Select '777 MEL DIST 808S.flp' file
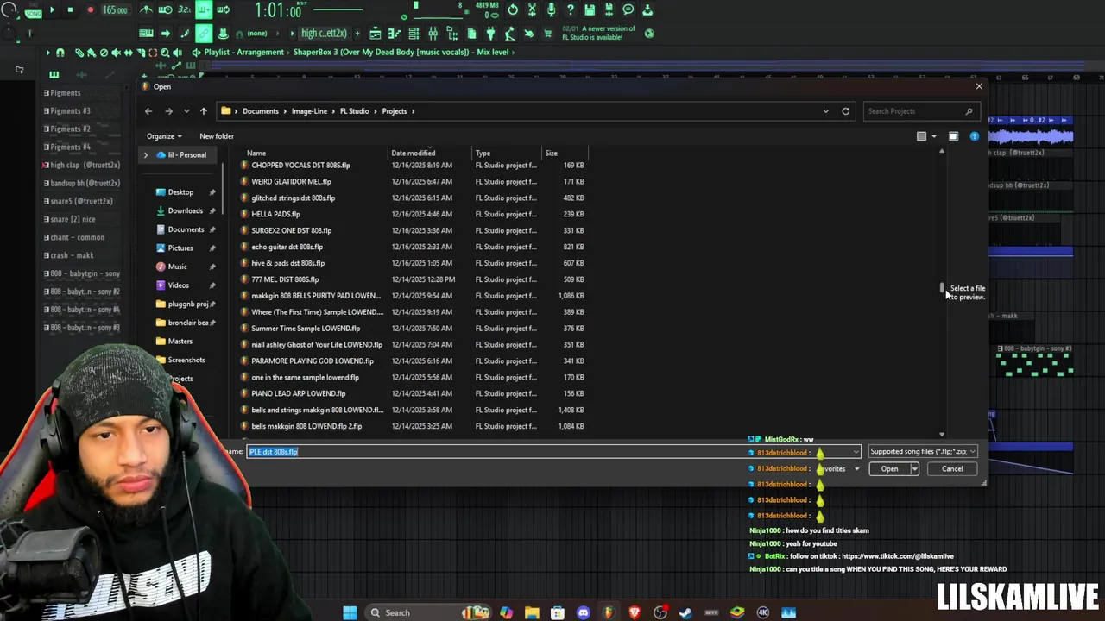 [285, 279]
